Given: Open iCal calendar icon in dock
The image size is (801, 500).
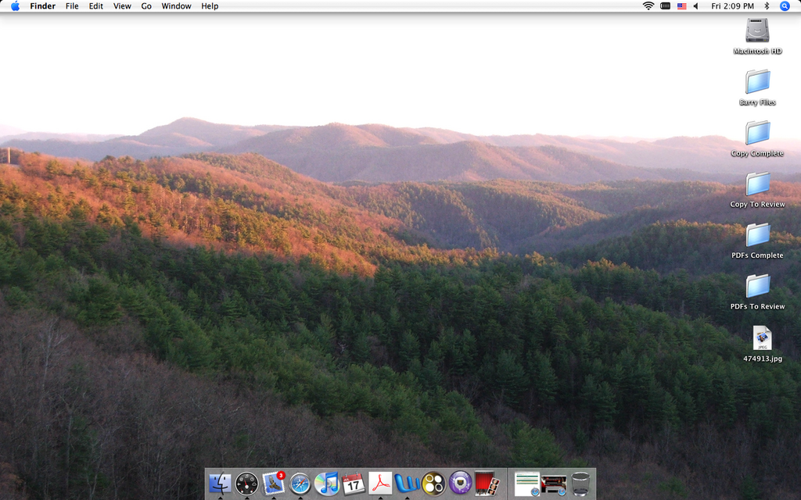Looking at the screenshot, I should pos(353,484).
